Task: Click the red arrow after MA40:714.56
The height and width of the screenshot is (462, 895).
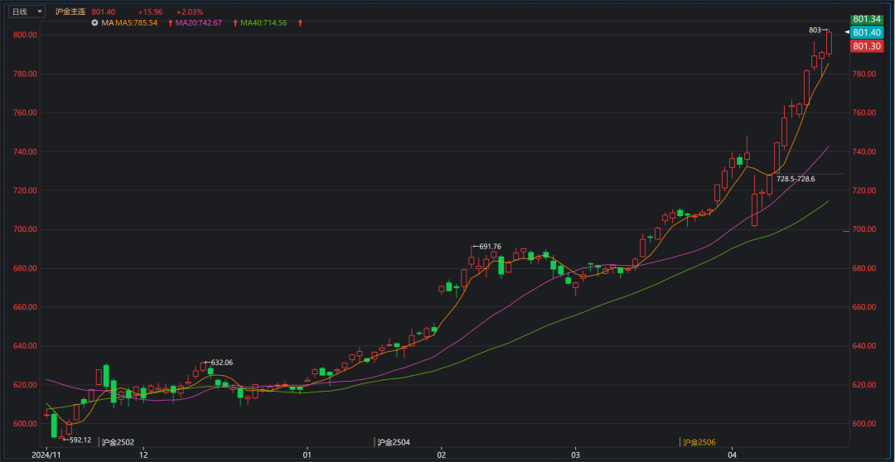Action: point(299,22)
